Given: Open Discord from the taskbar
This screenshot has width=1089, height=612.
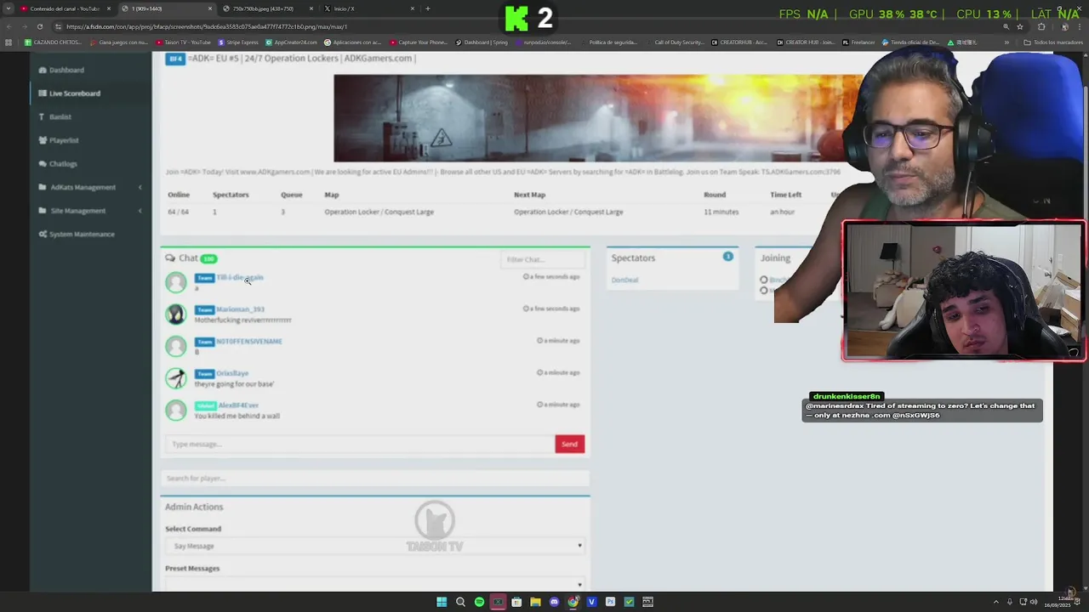Looking at the screenshot, I should point(554,602).
